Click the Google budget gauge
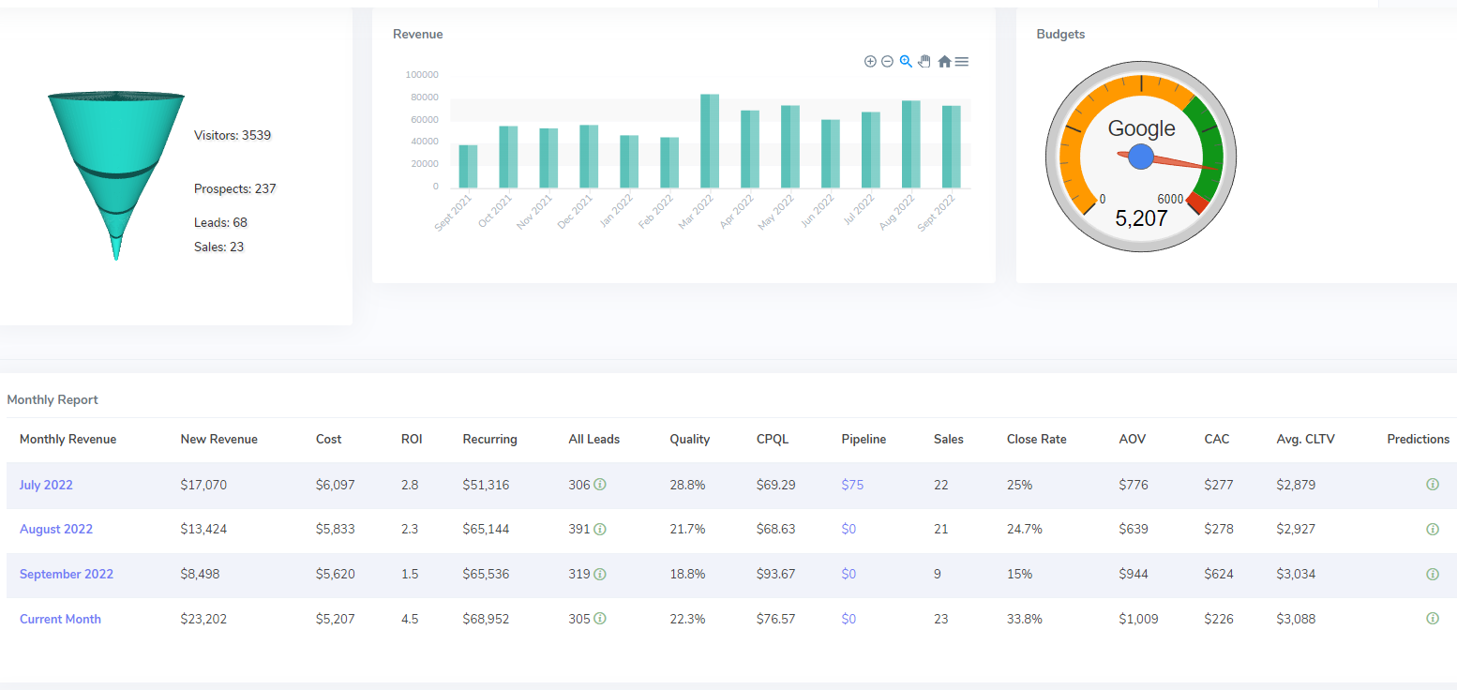The image size is (1457, 690). point(1140,157)
